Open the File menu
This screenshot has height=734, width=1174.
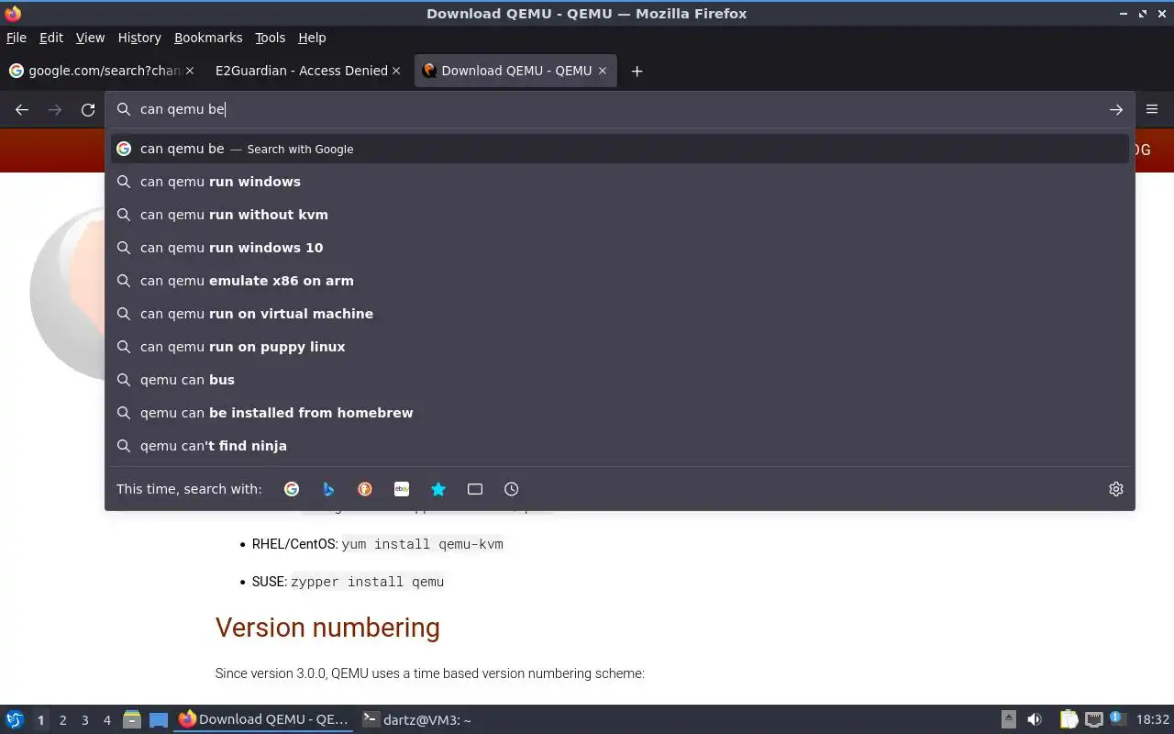coord(17,38)
